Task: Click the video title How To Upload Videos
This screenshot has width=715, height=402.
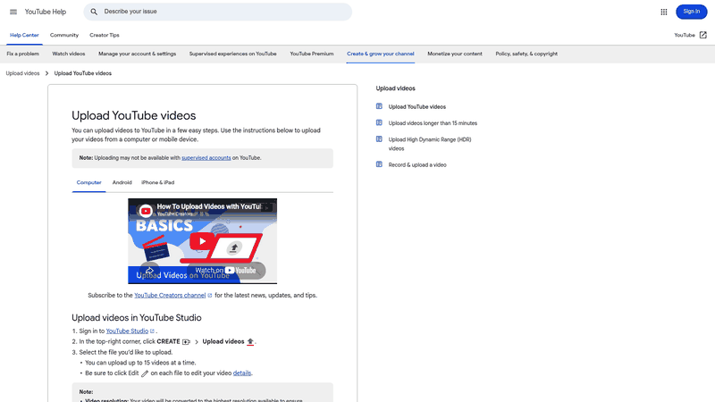Action: point(209,206)
